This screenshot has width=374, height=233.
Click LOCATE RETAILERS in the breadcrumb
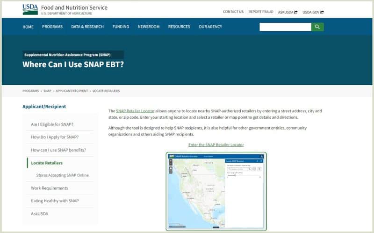[106, 91]
